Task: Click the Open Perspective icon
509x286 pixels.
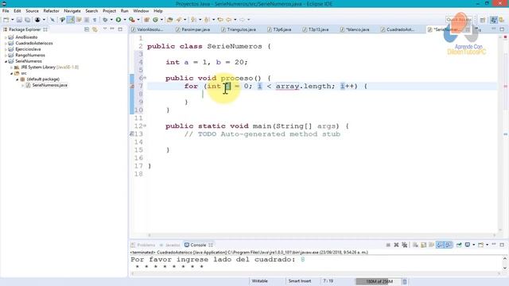Action: [x=483, y=20]
